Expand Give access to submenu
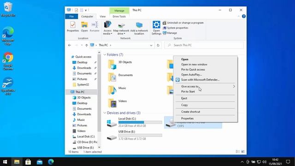 click(206, 86)
